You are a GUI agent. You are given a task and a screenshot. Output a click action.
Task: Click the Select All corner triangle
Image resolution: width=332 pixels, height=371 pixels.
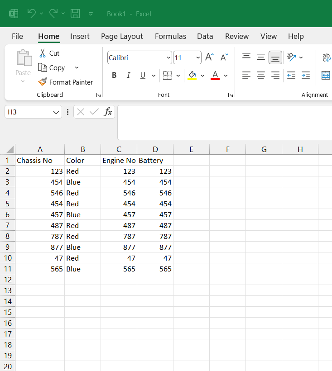(x=10, y=150)
